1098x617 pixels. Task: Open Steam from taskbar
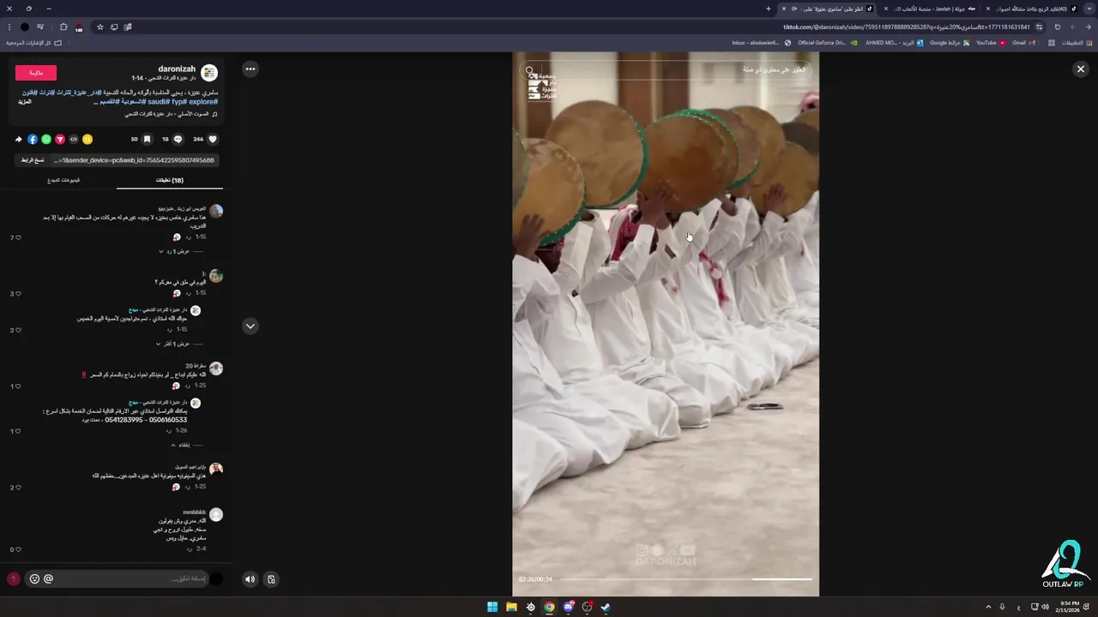tap(606, 607)
